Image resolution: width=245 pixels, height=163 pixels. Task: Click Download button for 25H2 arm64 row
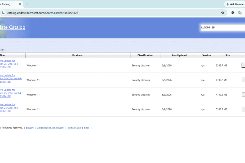pyautogui.click(x=243, y=95)
